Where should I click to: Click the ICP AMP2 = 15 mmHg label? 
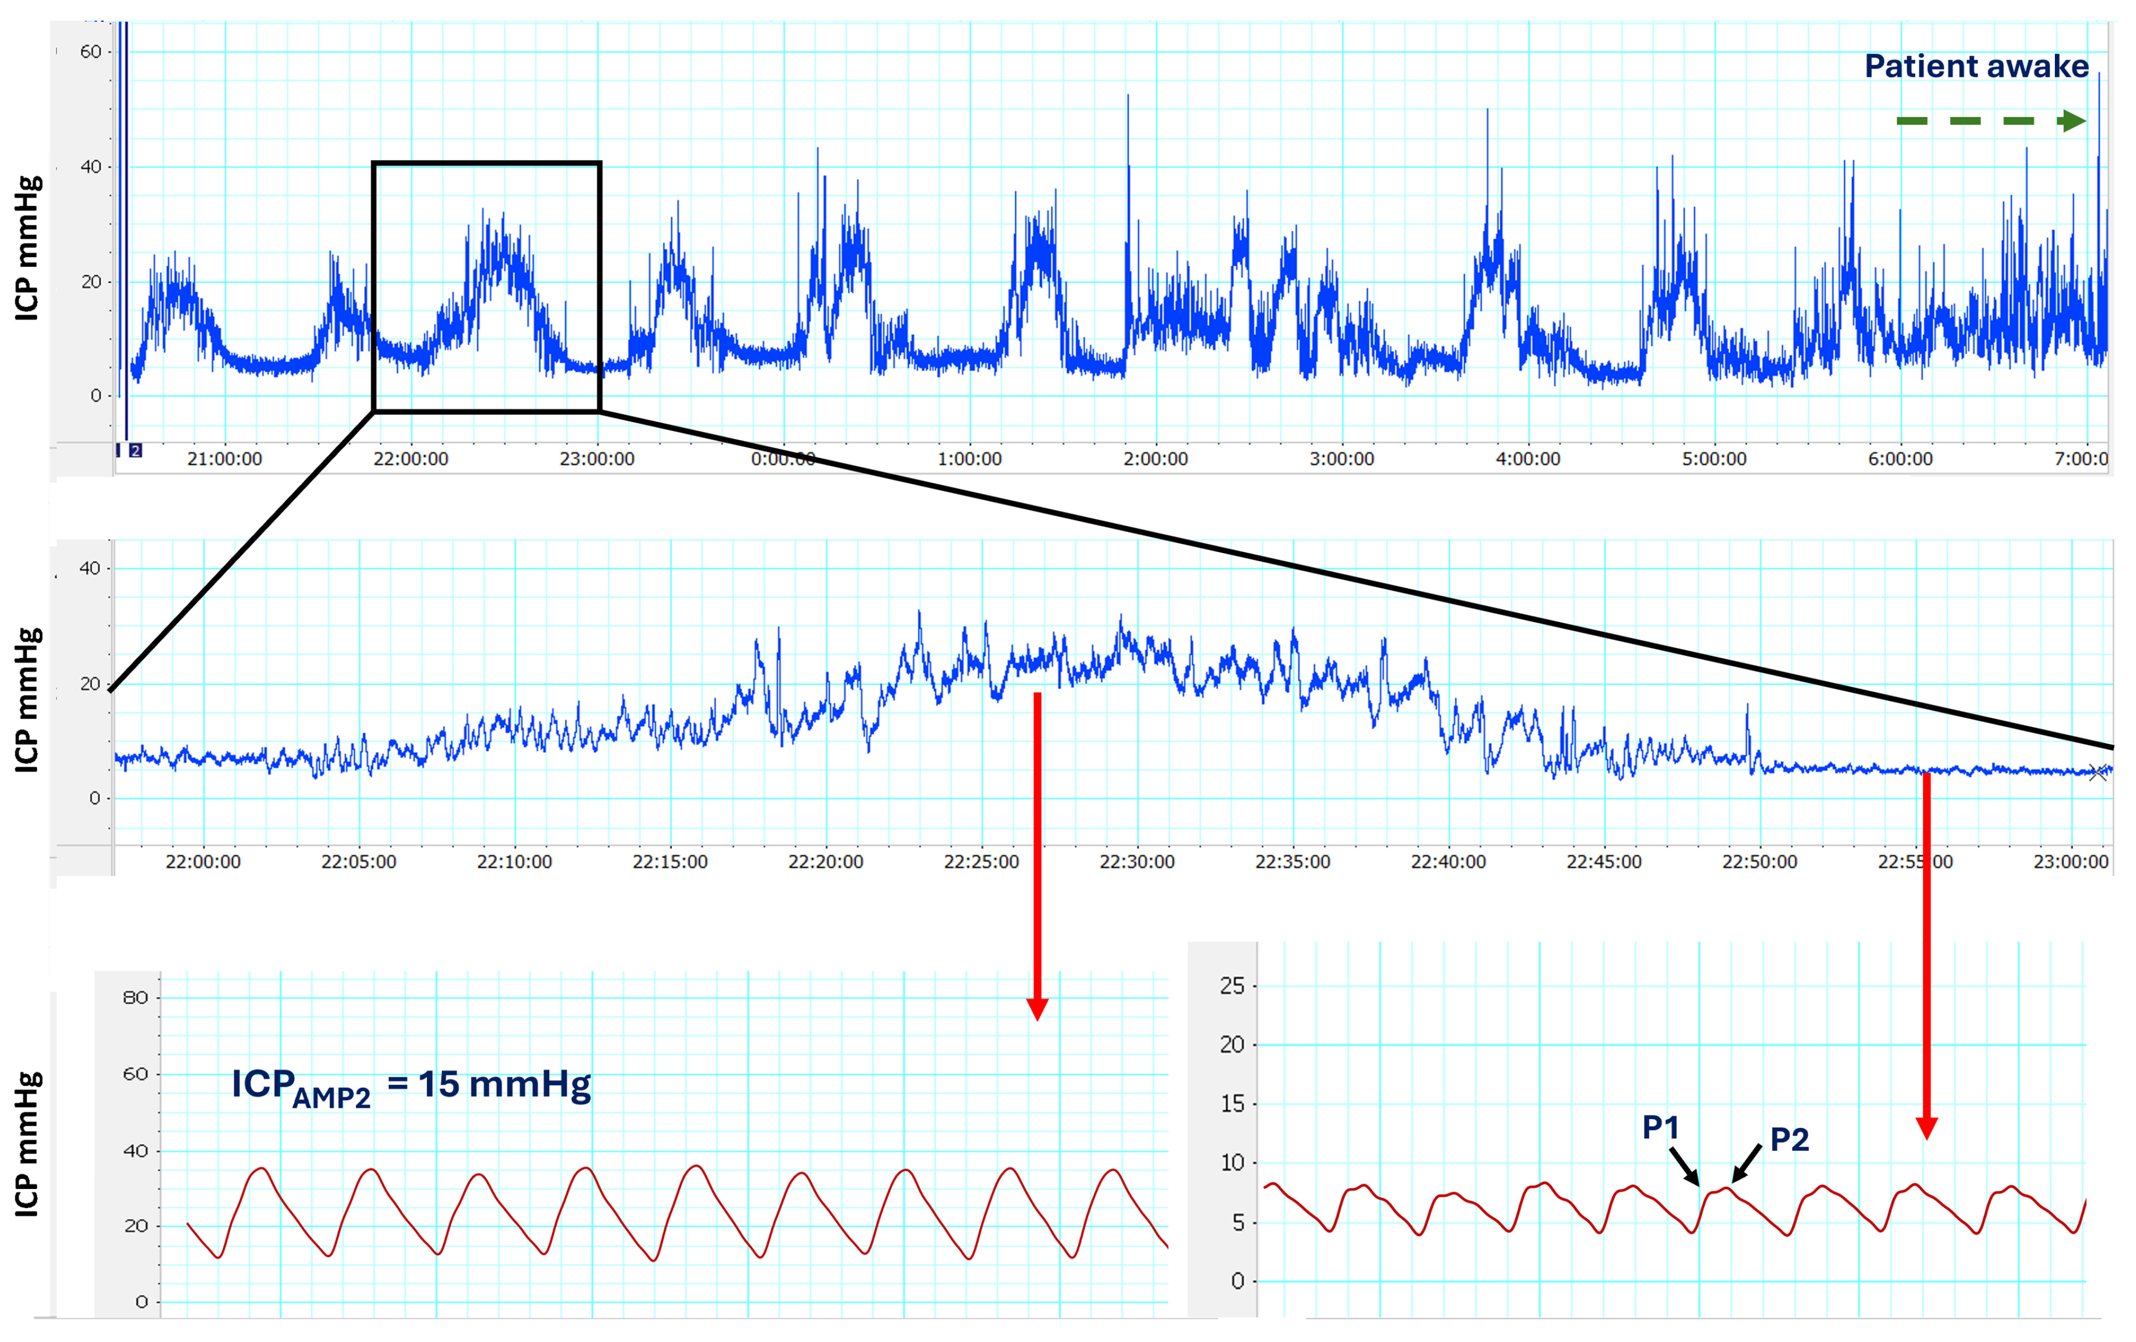point(410,1086)
